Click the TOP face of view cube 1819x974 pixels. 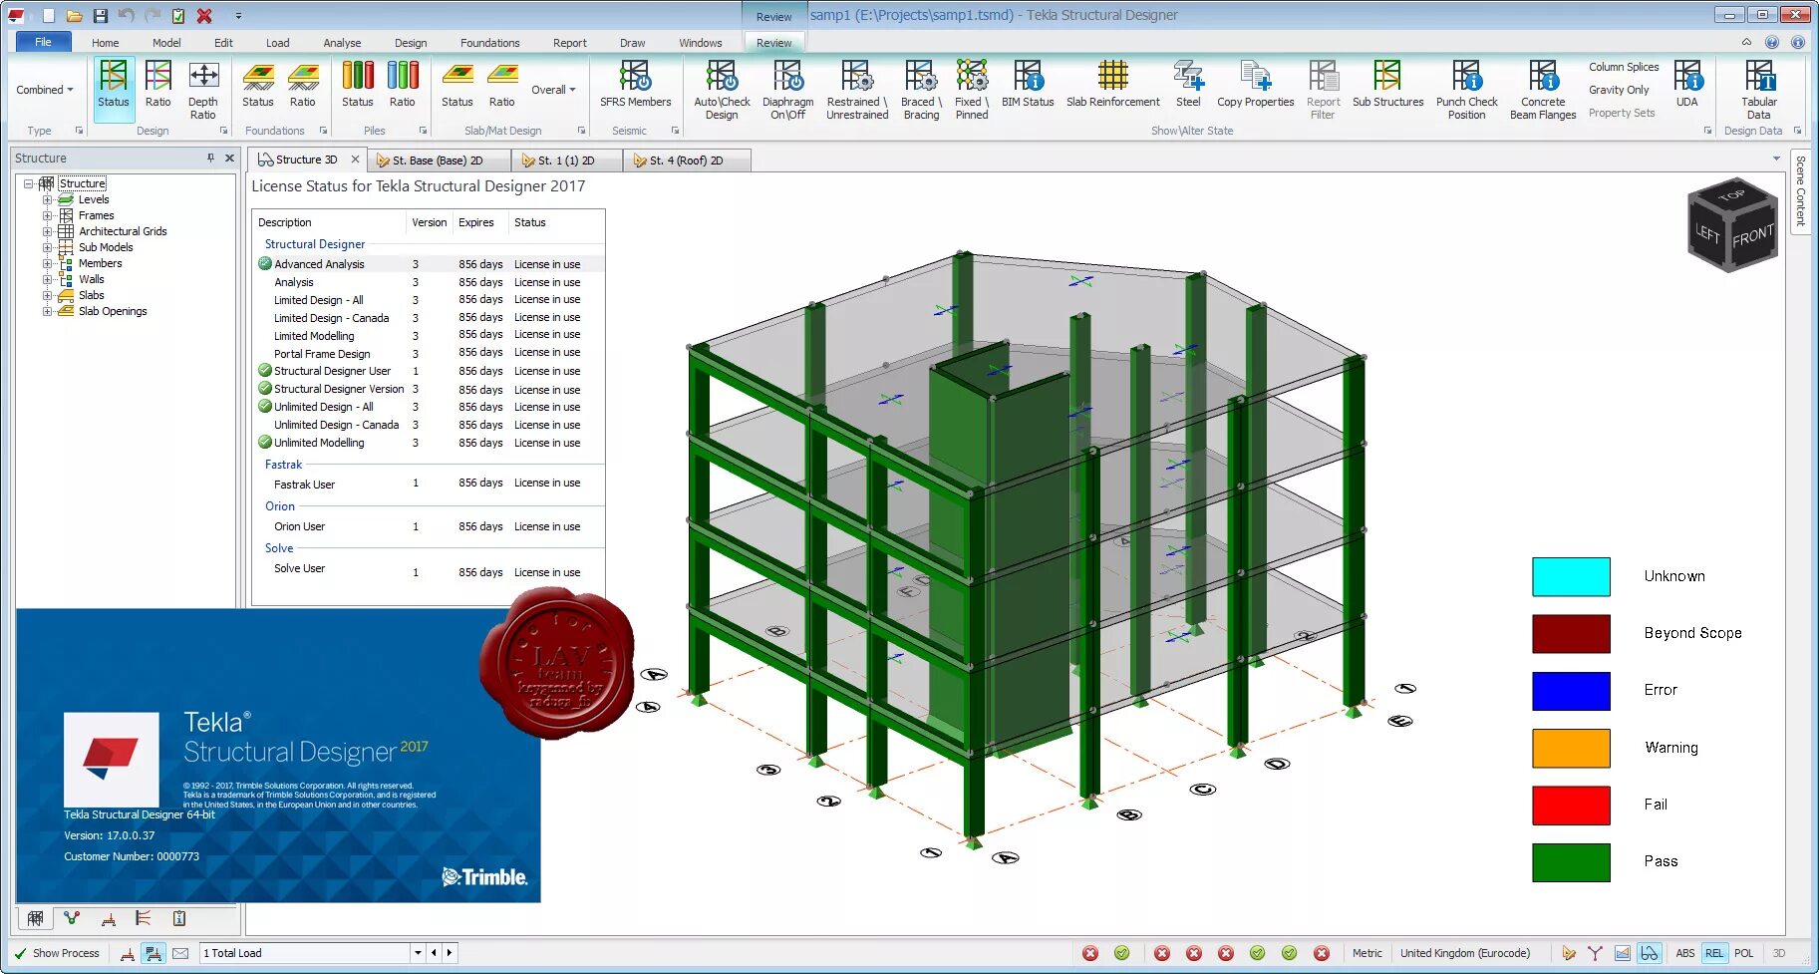tap(1732, 195)
